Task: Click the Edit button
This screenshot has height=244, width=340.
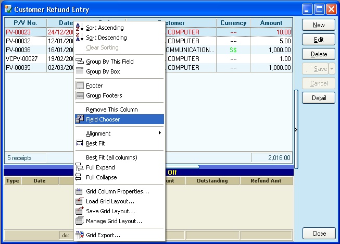Action: 318,39
